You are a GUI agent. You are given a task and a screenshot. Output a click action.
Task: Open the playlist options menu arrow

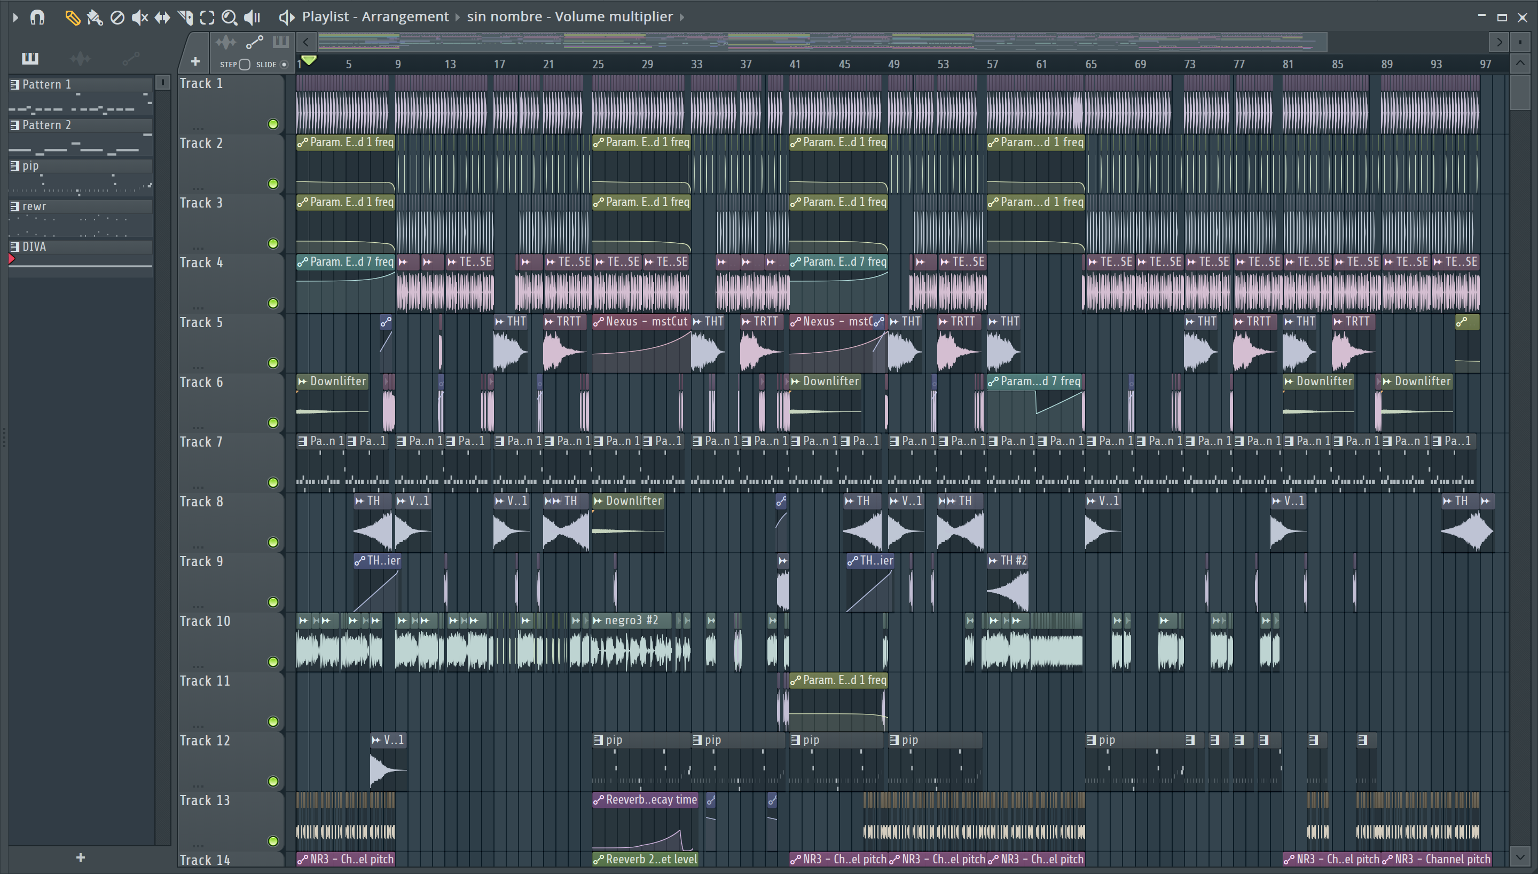(15, 18)
